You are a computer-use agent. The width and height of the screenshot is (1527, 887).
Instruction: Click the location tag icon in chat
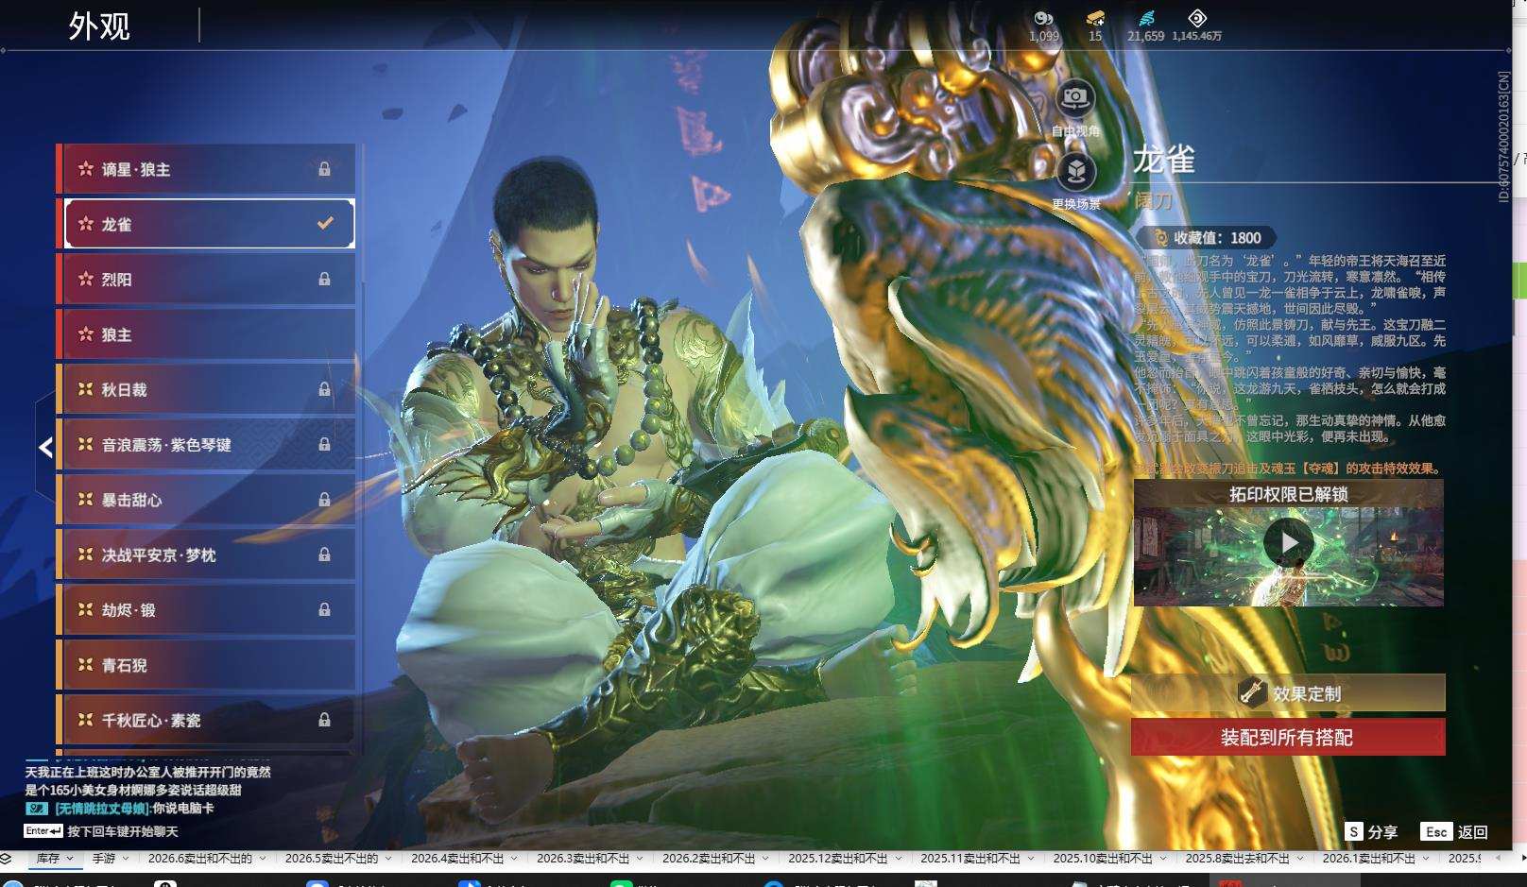37,809
